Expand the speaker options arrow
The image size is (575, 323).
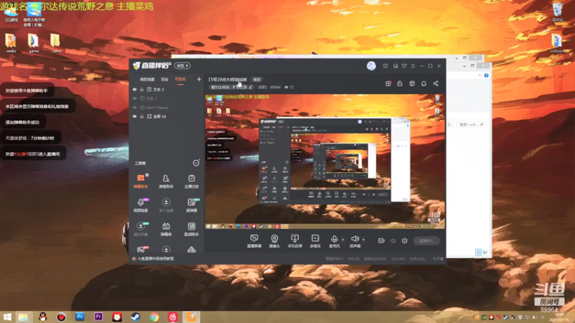364,240
